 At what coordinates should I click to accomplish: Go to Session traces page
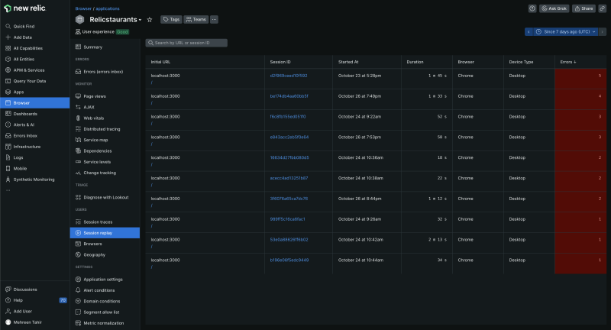point(98,222)
